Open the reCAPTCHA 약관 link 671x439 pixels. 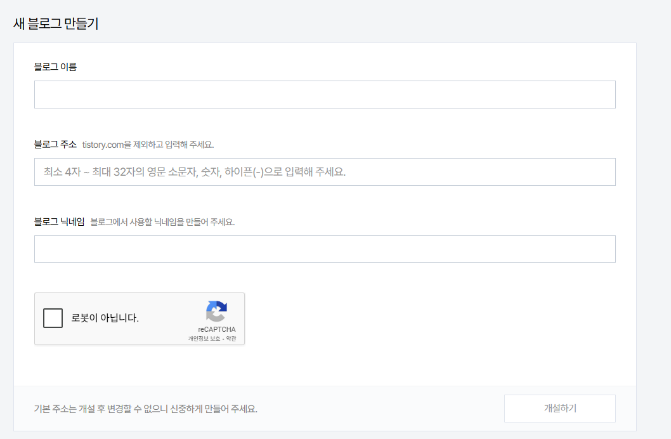click(230, 338)
